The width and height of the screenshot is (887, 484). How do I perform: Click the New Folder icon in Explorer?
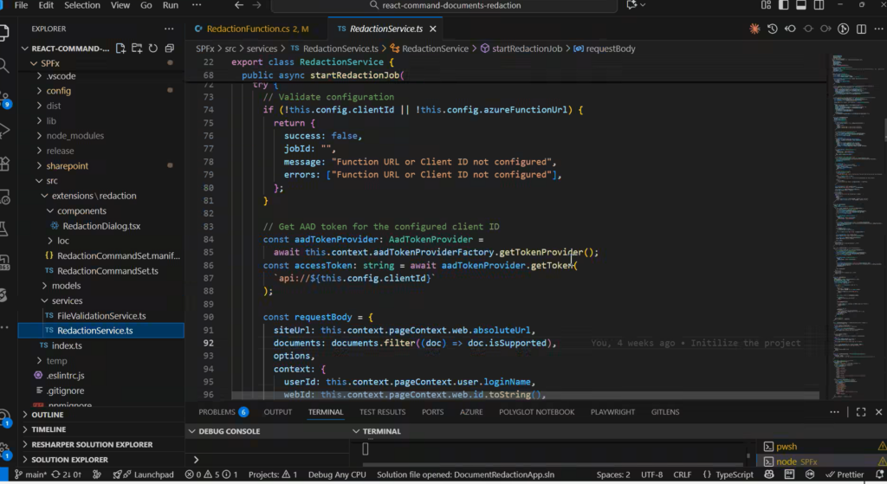[137, 48]
